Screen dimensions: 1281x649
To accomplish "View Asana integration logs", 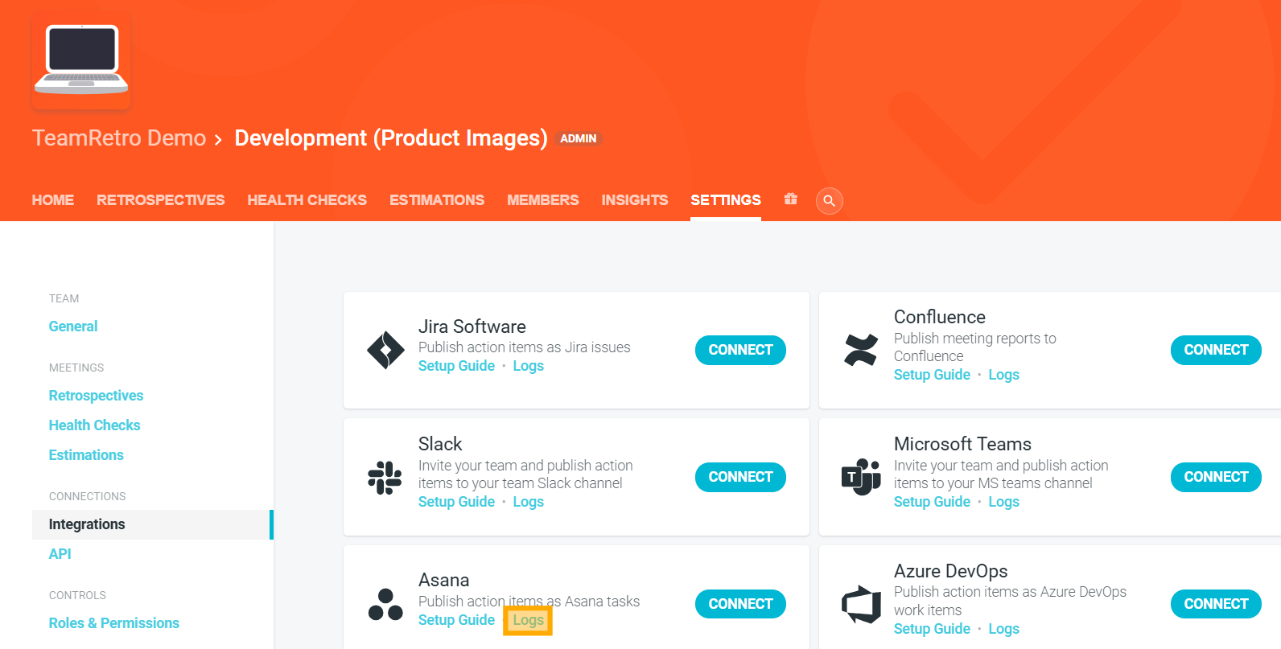I will tap(529, 620).
